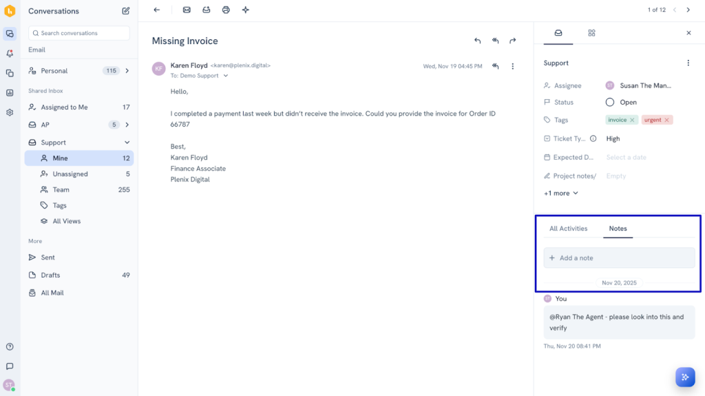705x396 pixels.
Task: Open Assigned to Me inbox
Action: 79,107
